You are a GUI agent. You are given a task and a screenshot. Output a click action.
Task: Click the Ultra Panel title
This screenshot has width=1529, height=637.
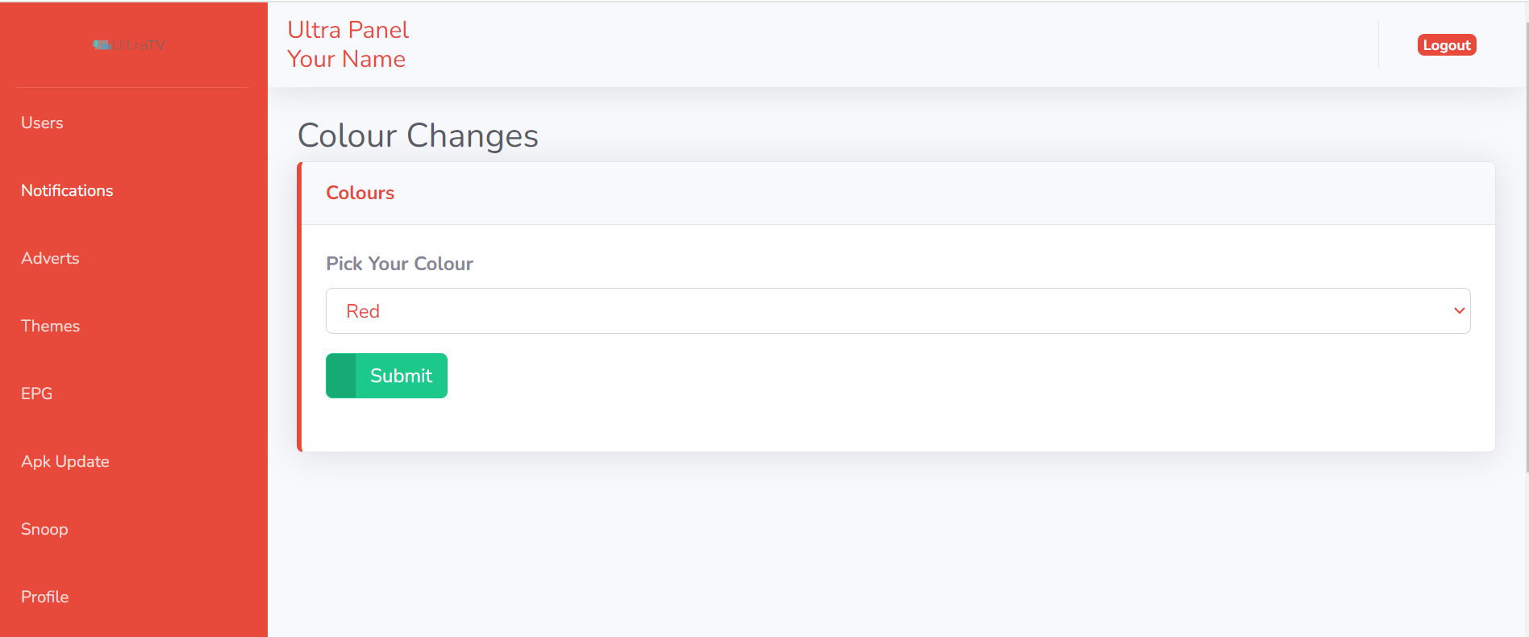(348, 30)
